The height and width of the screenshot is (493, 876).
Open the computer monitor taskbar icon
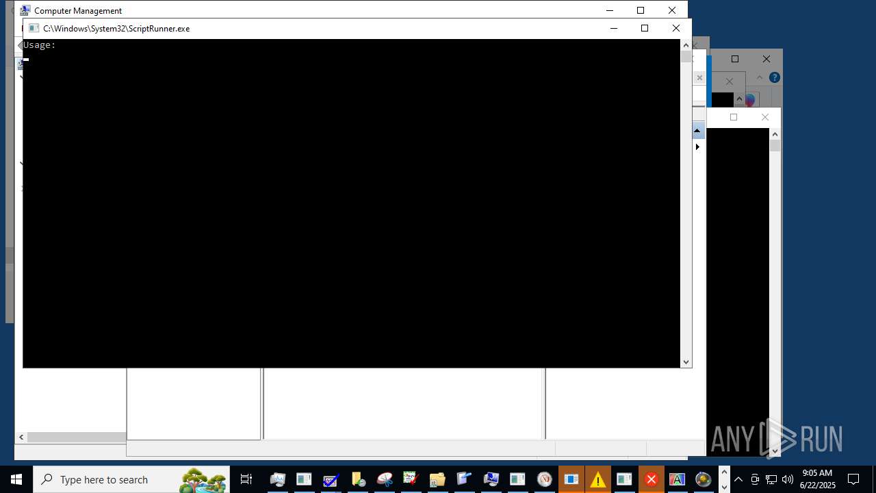pos(277,479)
